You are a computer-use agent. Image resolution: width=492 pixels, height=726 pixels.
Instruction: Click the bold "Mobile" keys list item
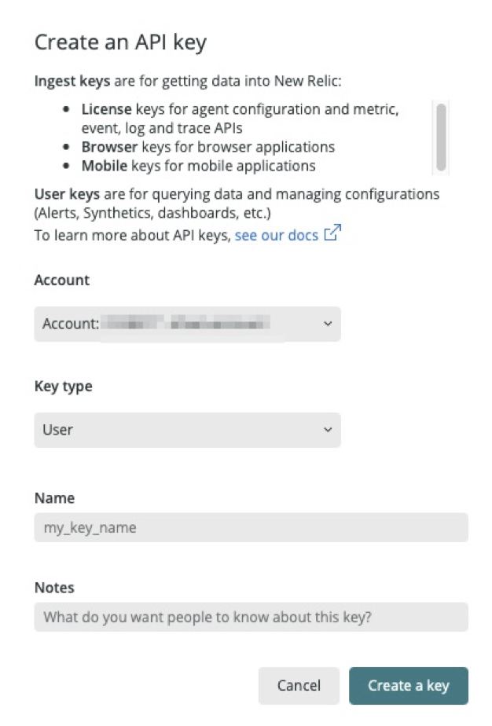pos(107,166)
